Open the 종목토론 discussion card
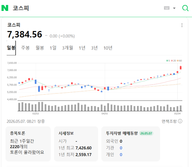 [x=28, y=144]
